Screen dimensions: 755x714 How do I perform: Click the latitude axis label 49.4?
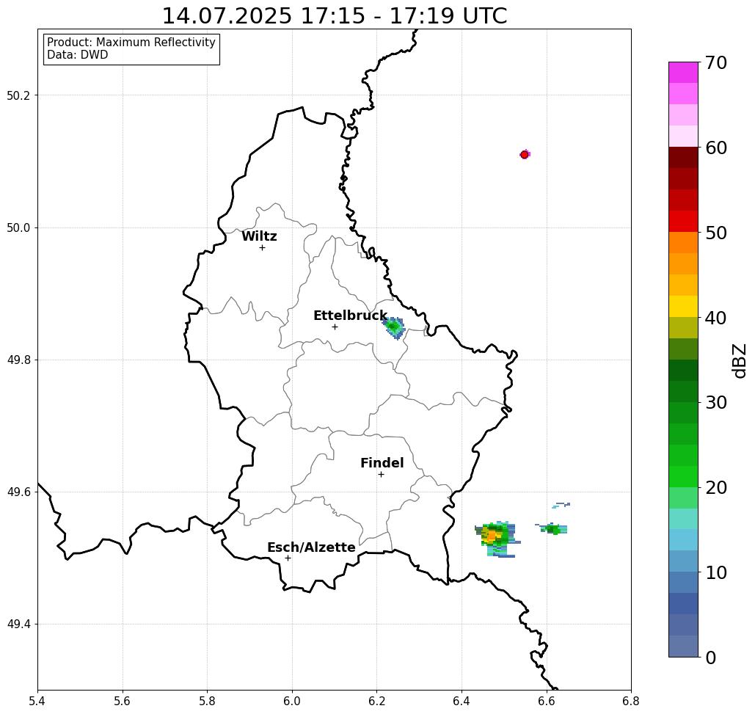click(18, 624)
